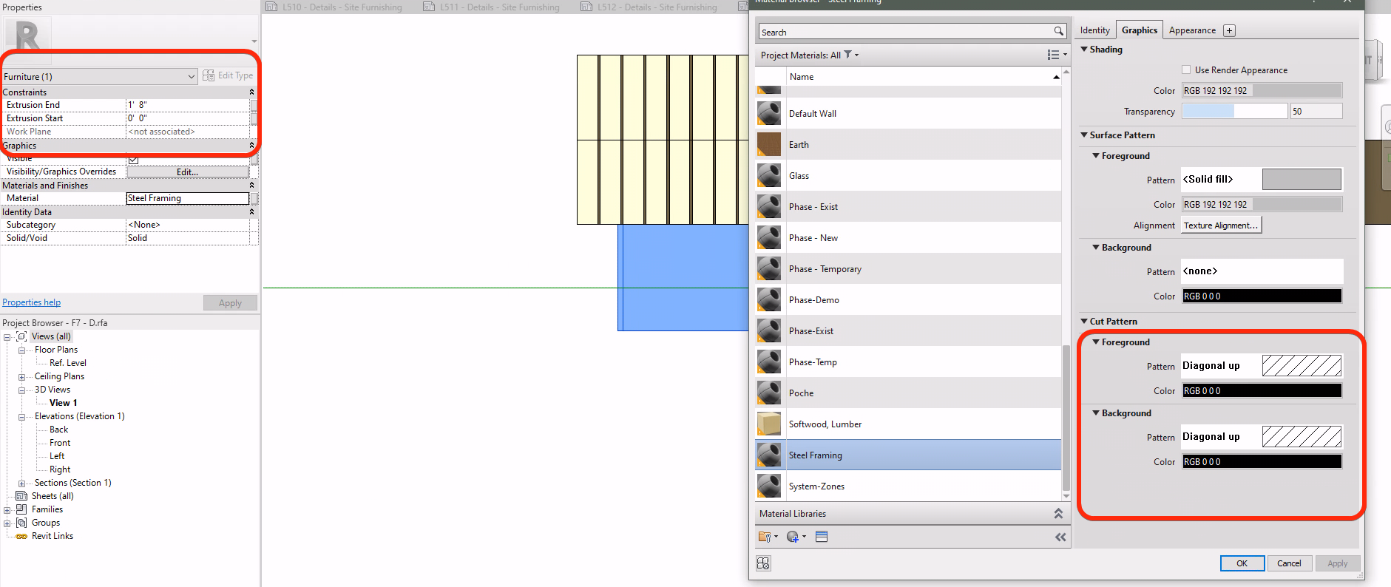Toggle the Visible checkbox in Properties

[133, 159]
